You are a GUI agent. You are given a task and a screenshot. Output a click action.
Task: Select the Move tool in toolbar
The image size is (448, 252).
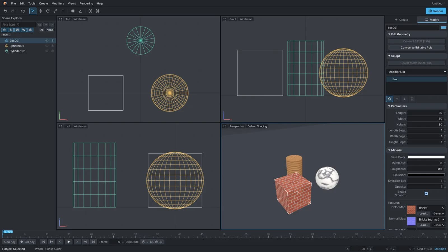coord(40,11)
